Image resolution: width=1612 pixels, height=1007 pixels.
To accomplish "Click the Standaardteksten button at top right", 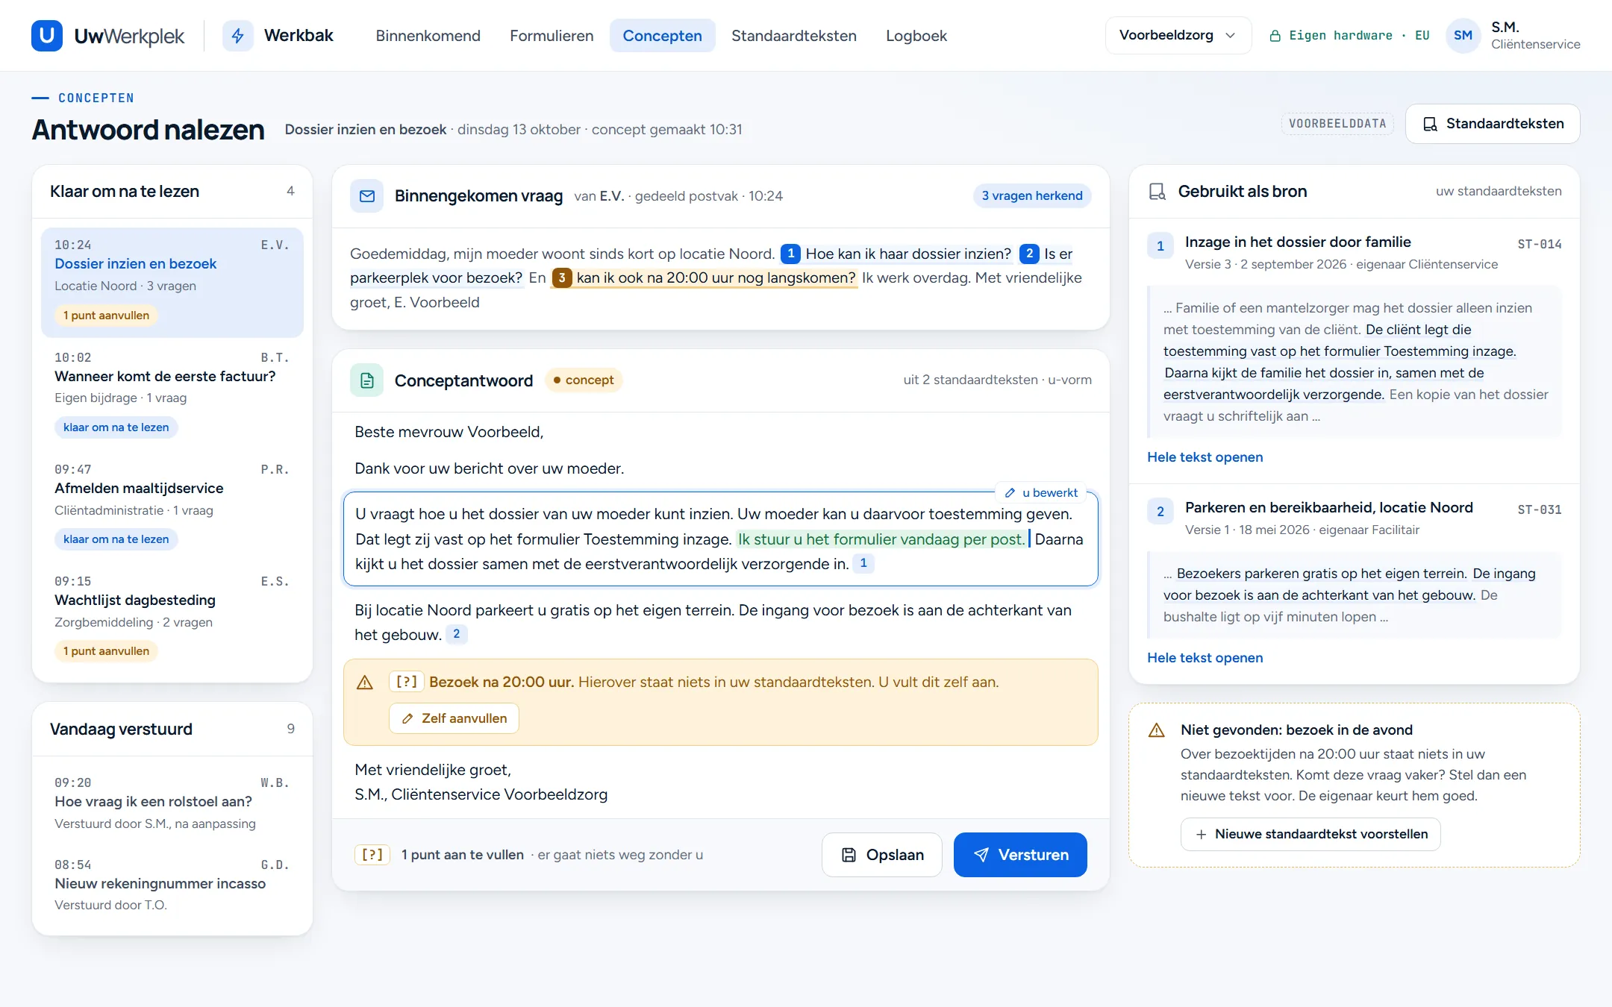I will (1493, 124).
